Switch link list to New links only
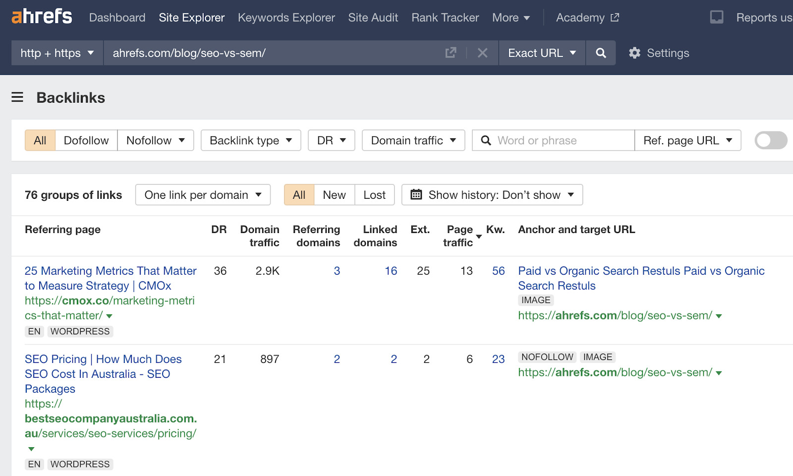Image resolution: width=793 pixels, height=476 pixels. coord(334,194)
